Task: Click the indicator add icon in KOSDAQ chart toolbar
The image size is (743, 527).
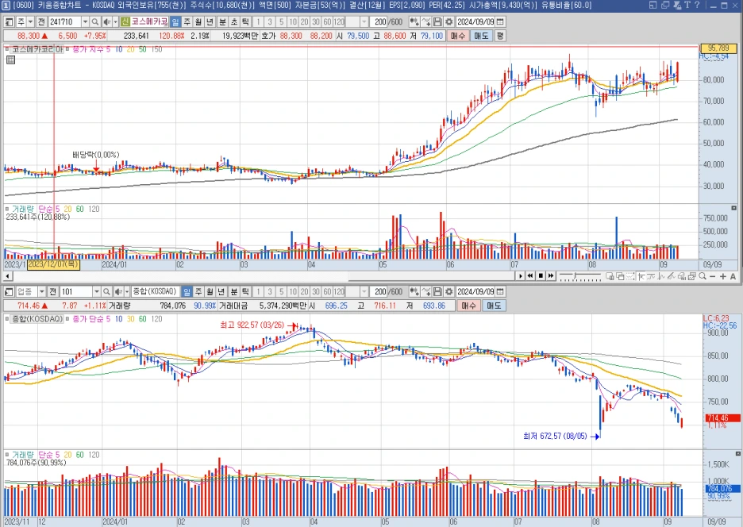Action: (414, 291)
